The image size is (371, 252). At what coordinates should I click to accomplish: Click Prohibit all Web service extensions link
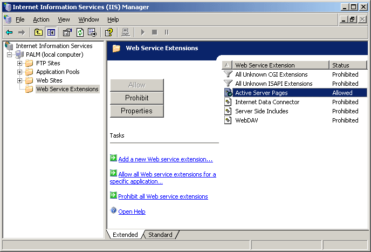coord(163,196)
